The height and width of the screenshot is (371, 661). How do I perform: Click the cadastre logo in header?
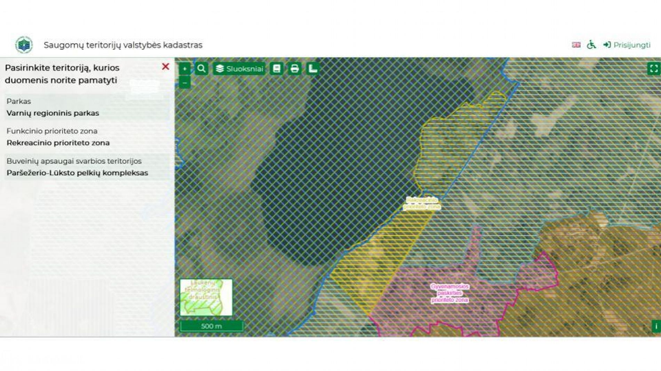pos(24,45)
